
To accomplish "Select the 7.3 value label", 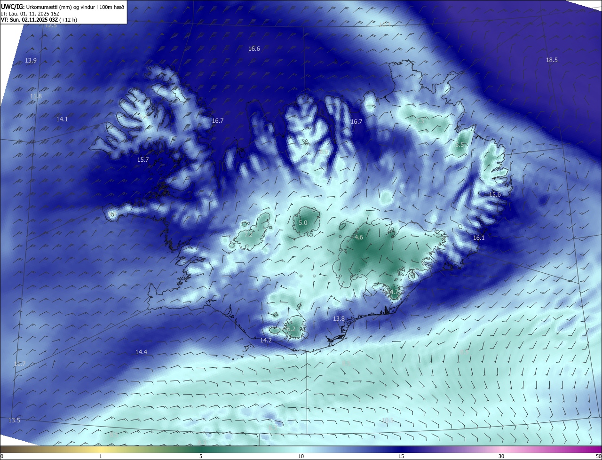I will (420, 121).
